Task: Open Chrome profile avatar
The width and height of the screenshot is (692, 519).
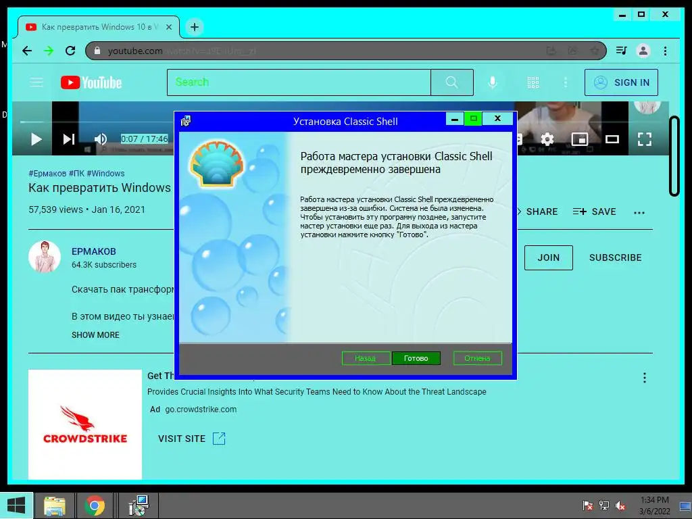Action: point(643,51)
